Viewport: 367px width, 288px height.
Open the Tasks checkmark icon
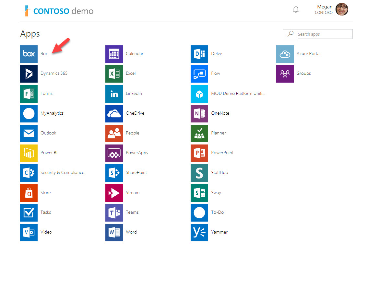click(x=29, y=213)
